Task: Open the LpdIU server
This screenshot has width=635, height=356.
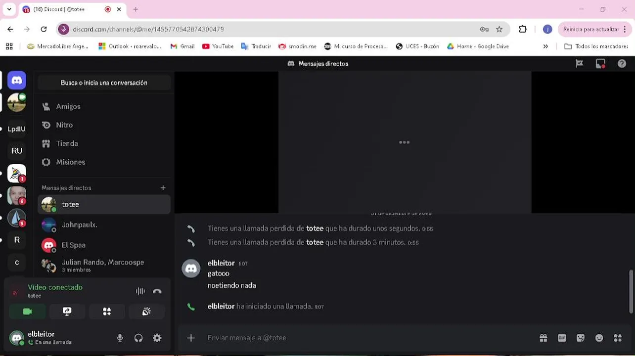Action: [x=16, y=129]
